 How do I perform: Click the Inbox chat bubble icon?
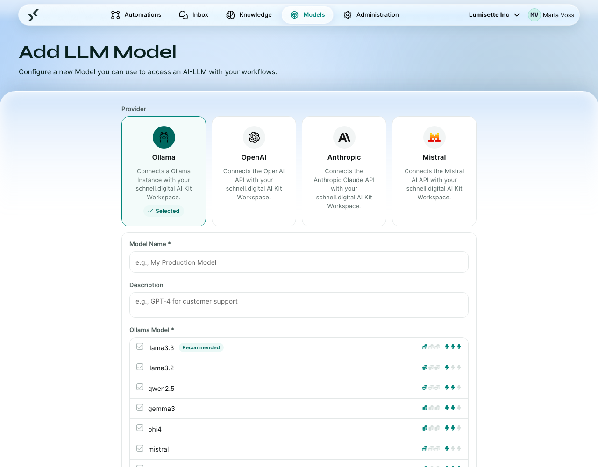pos(184,15)
